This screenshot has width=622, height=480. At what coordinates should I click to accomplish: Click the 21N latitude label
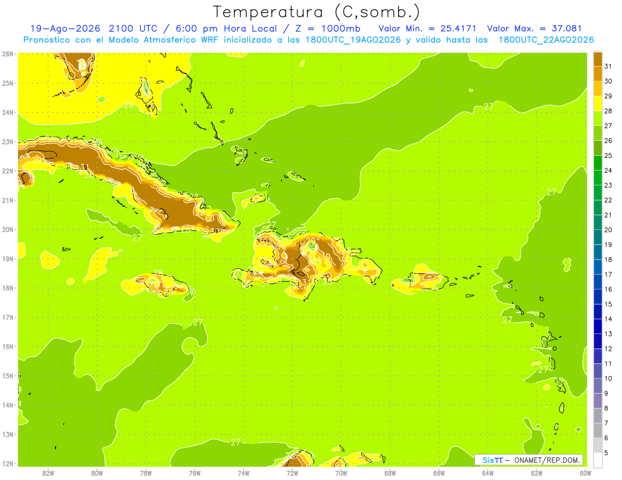7,200
